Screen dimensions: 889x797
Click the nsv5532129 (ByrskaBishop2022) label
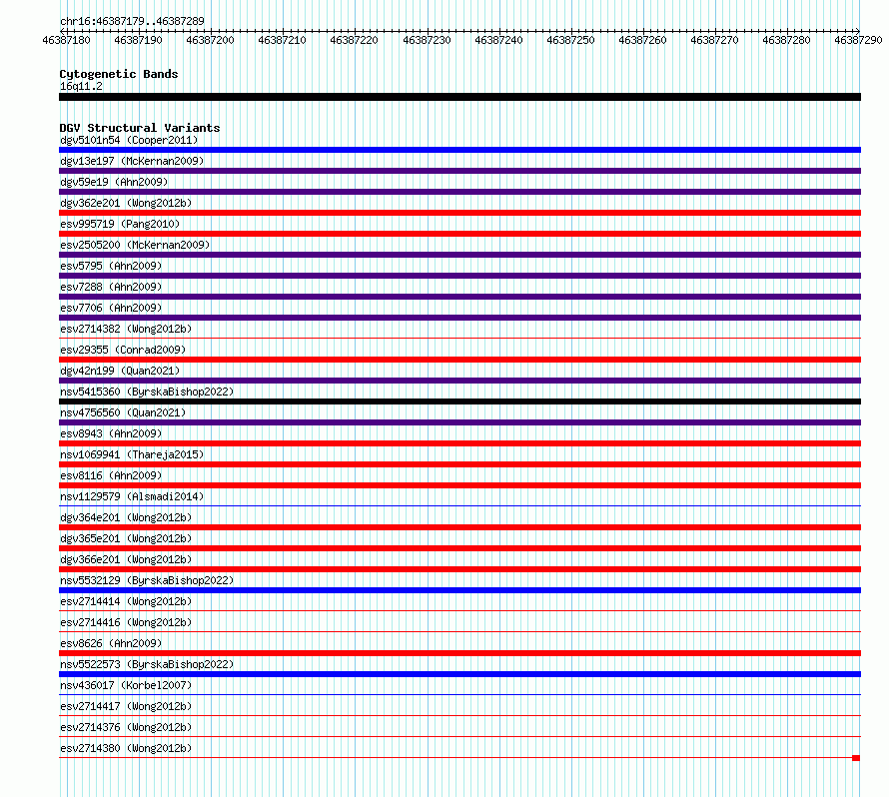click(x=147, y=580)
